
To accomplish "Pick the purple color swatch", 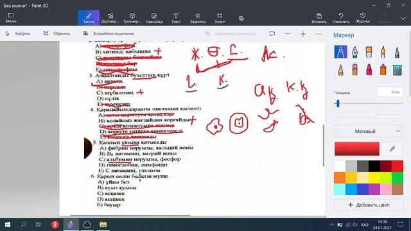I will pyautogui.click(x=374, y=189).
